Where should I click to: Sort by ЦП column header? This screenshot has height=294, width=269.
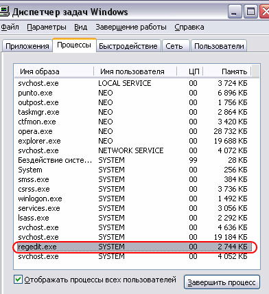190,71
